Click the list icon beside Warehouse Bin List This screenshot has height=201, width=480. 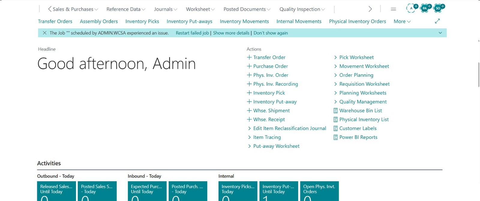[x=335, y=111]
